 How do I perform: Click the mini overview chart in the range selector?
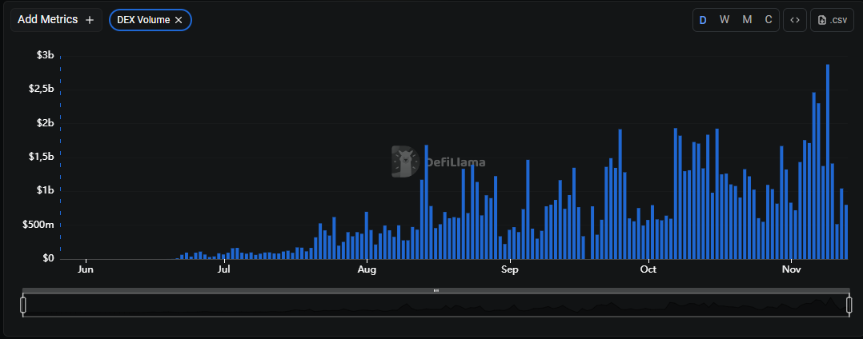pos(436,306)
